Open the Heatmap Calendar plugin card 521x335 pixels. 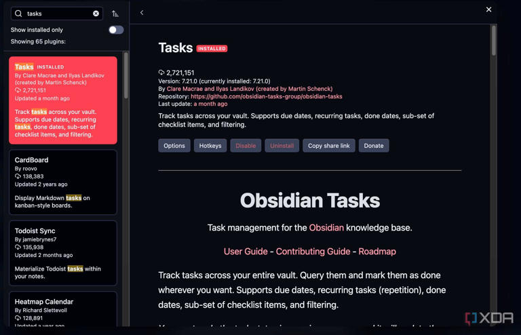click(63, 309)
